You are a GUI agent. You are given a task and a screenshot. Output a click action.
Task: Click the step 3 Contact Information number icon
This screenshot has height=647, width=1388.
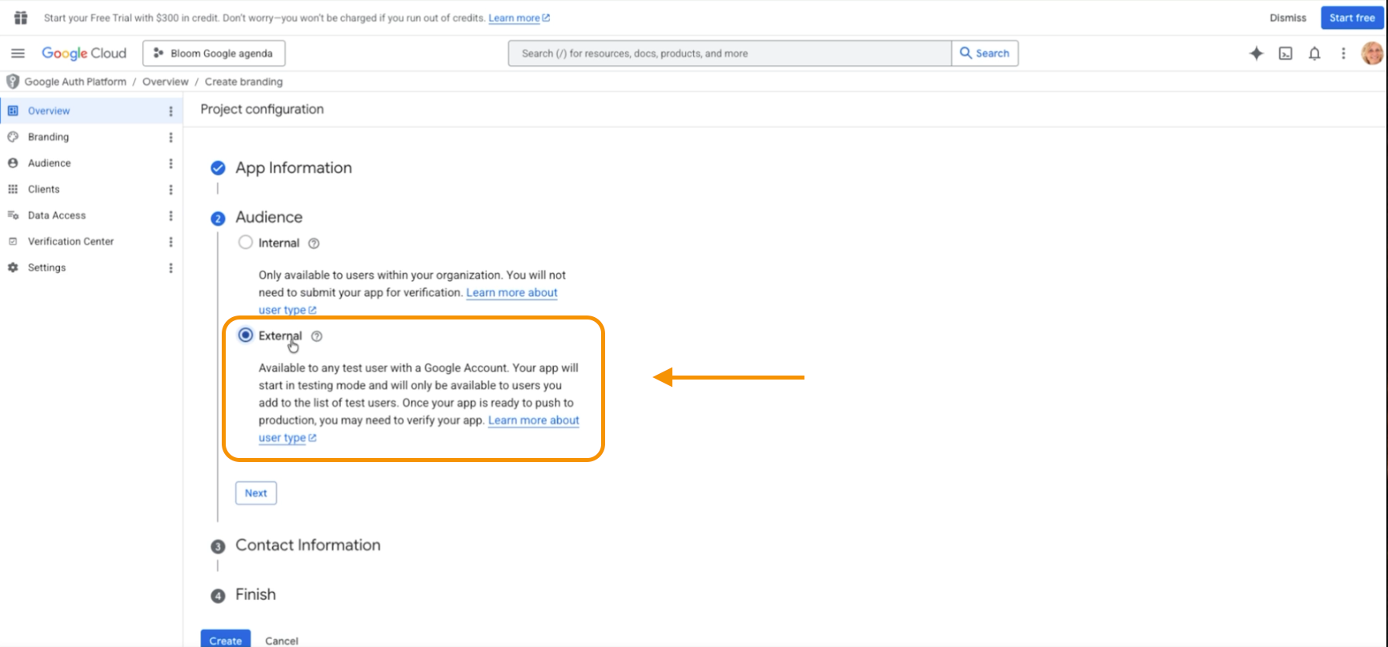pos(218,546)
